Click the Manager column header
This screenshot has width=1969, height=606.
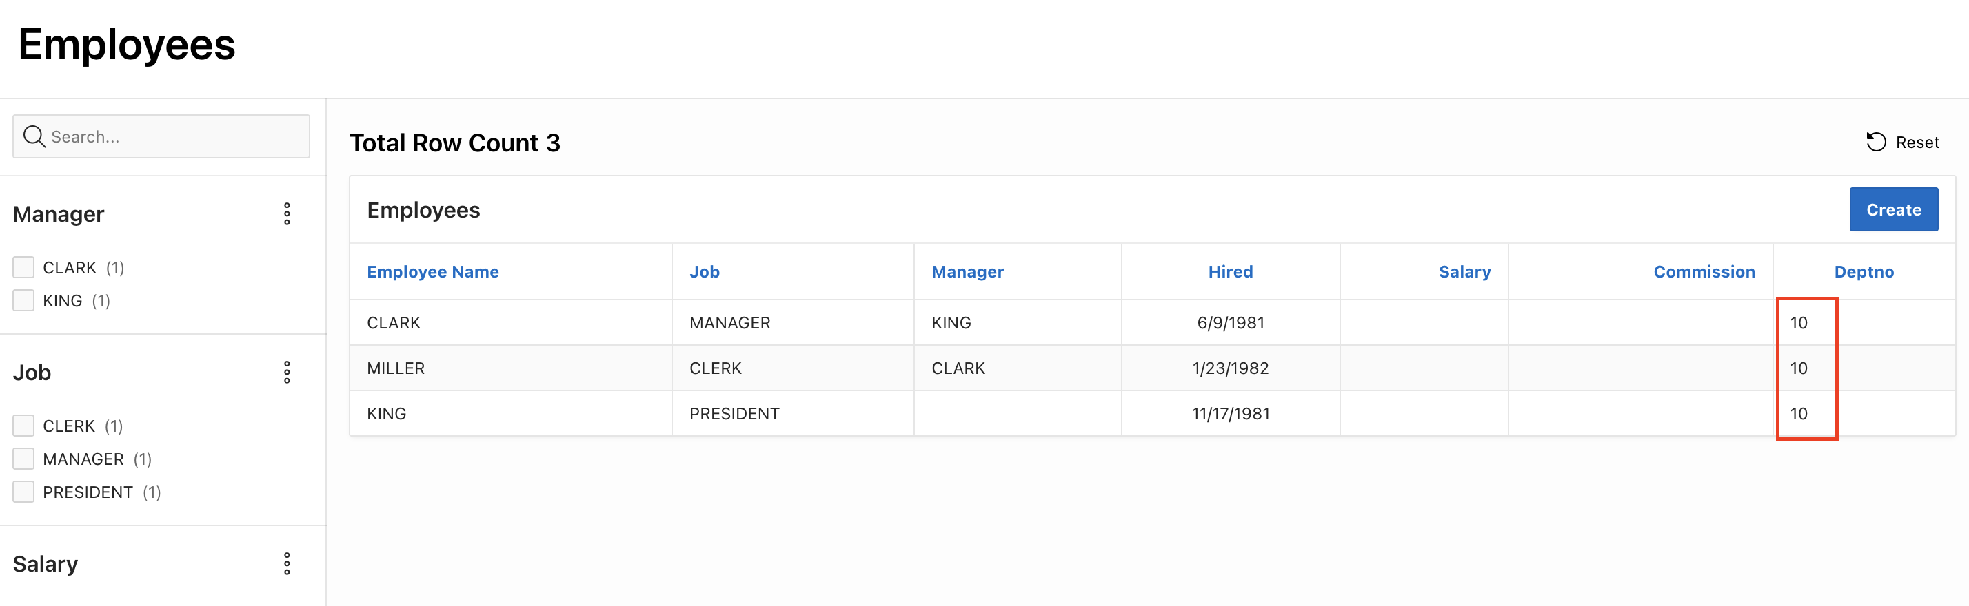coord(967,272)
